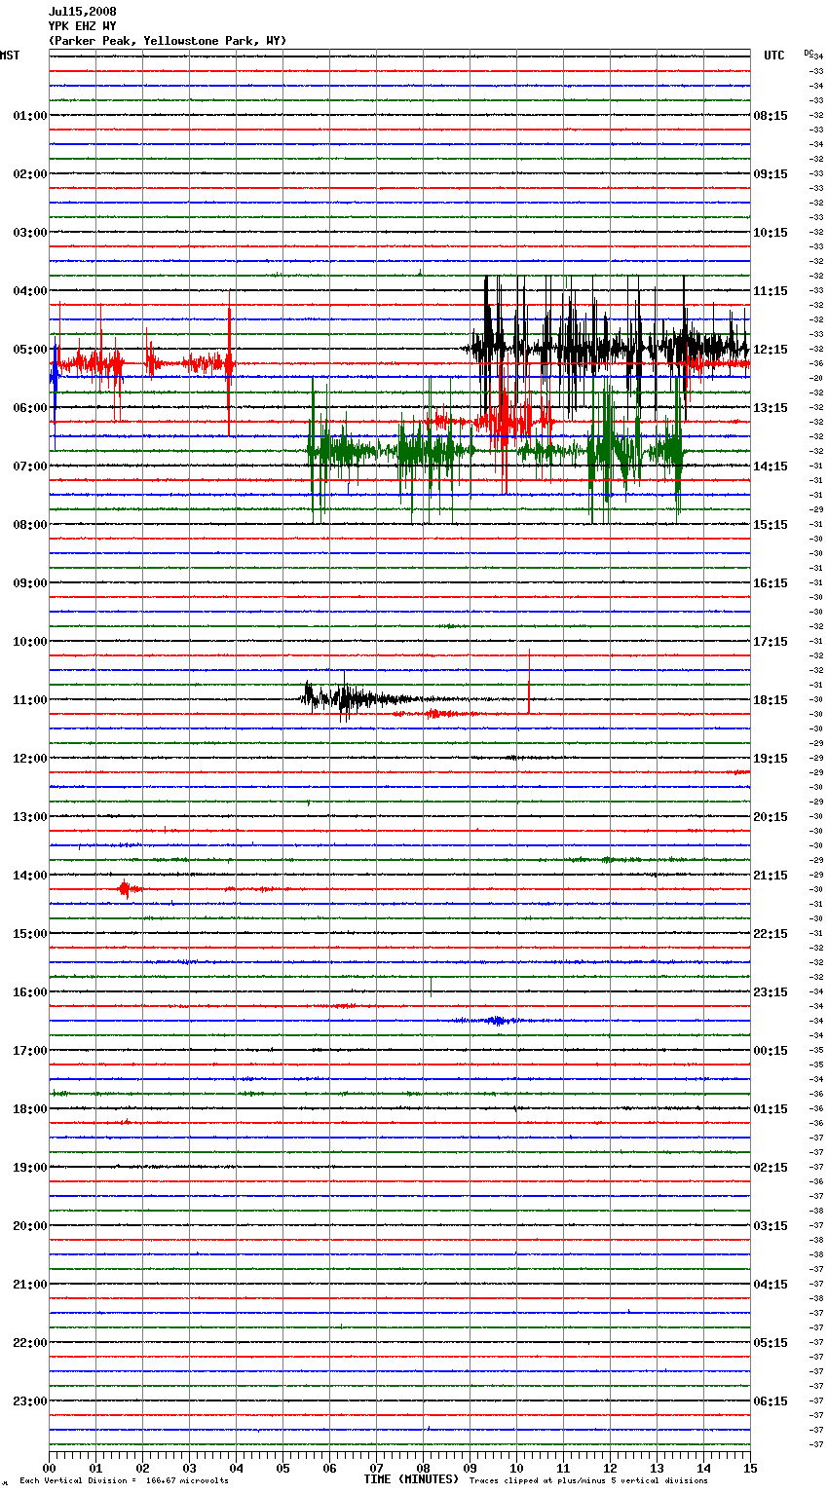Click the 08:15 UTC time label
This screenshot has width=828, height=1494.
tap(771, 116)
